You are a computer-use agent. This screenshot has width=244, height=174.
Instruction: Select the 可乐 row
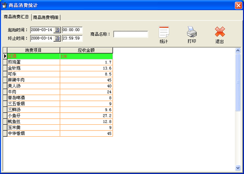60,74
